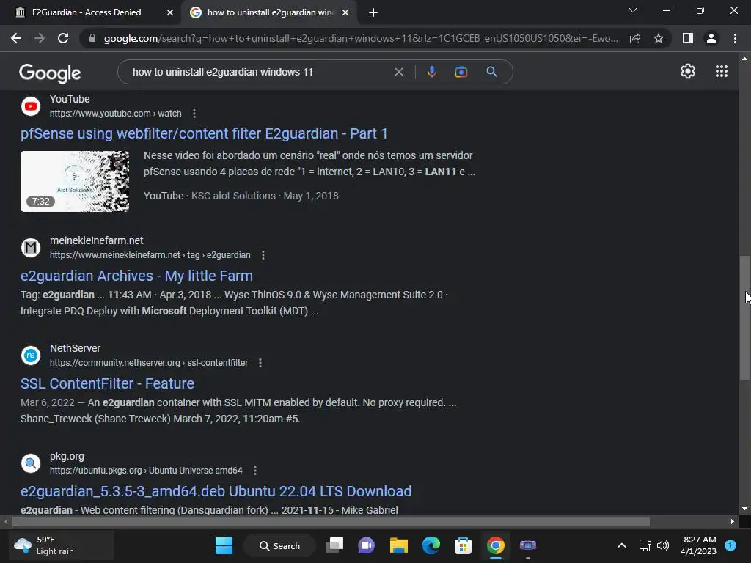This screenshot has height=563, width=751.
Task: Open the Chrome profile avatar menu
Action: [x=711, y=38]
